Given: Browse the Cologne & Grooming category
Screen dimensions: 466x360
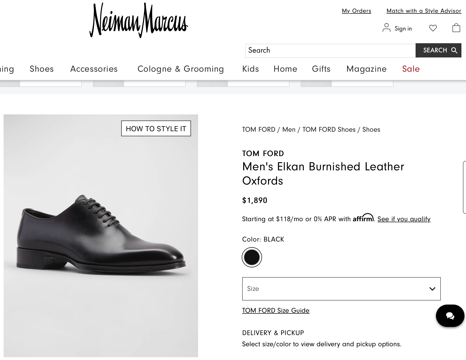Looking at the screenshot, I should pos(181,69).
